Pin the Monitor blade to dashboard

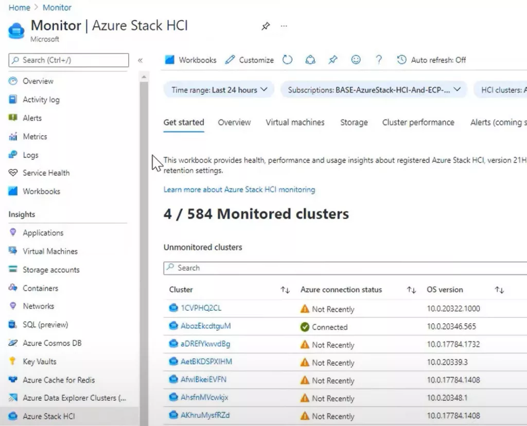click(x=266, y=26)
